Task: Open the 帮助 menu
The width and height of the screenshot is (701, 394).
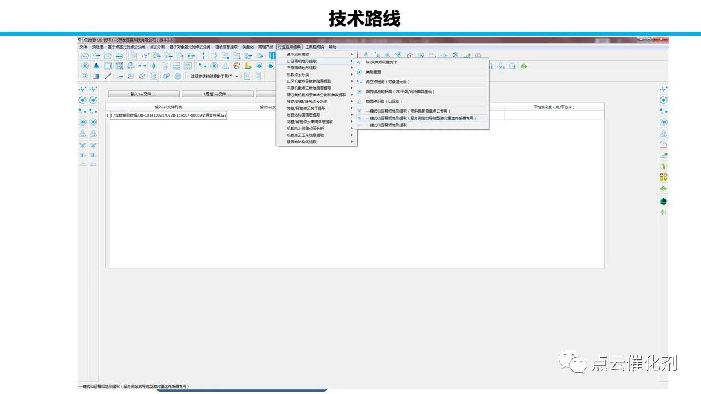Action: click(x=332, y=47)
